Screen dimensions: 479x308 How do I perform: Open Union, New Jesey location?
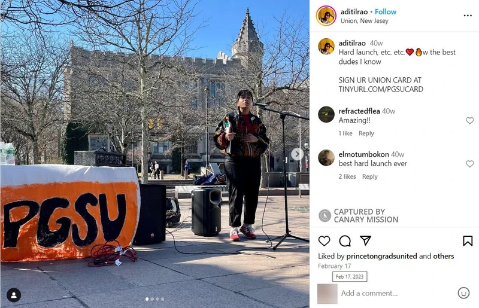click(x=365, y=21)
